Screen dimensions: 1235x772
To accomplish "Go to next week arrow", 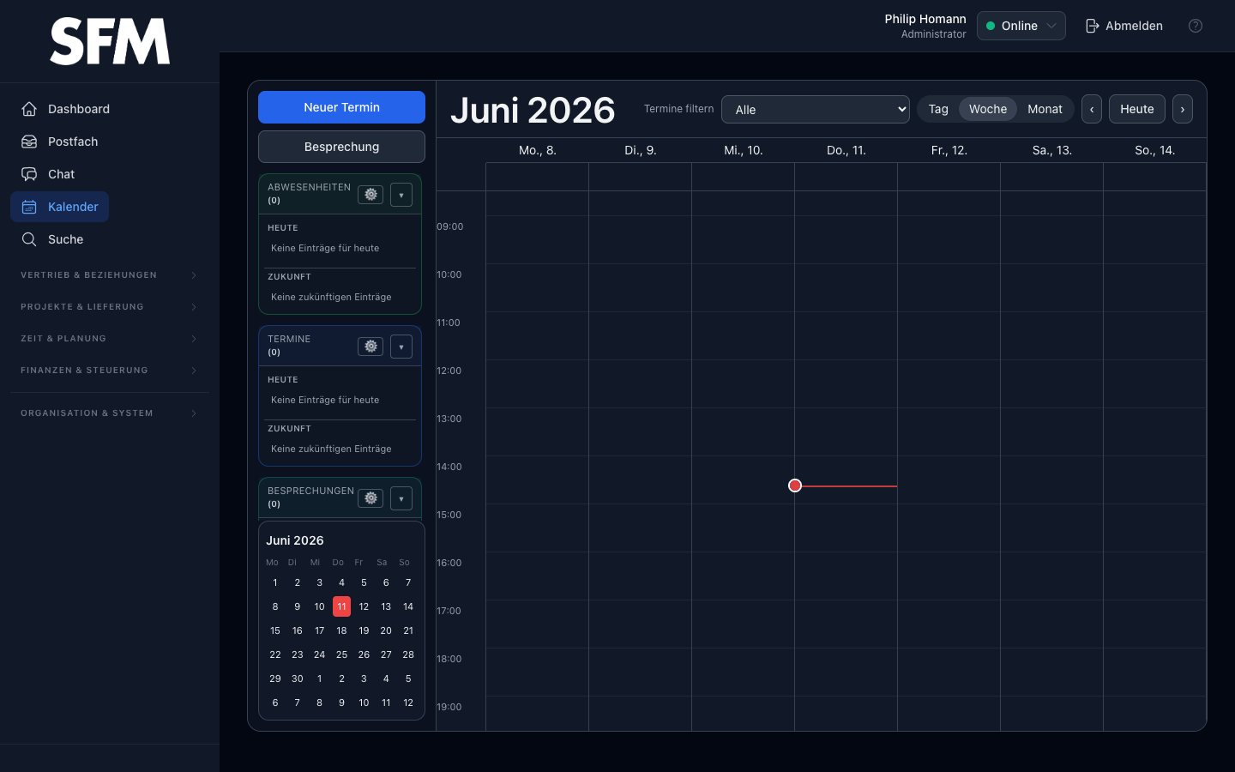I will [1183, 109].
